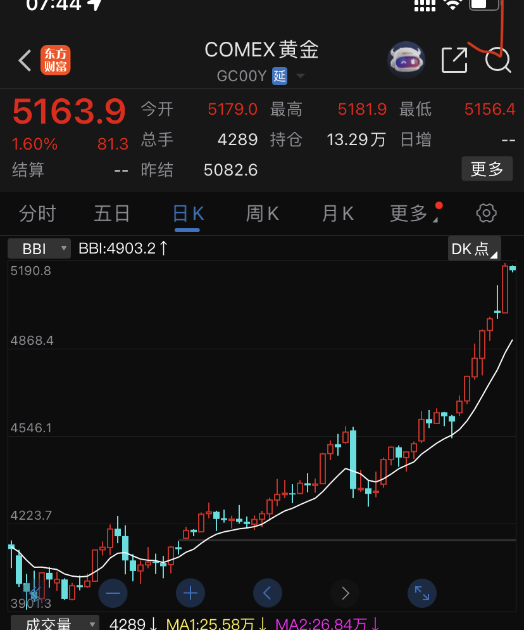This screenshot has height=630, width=524.
Task: Switch to the 分时 tab
Action: 37,213
